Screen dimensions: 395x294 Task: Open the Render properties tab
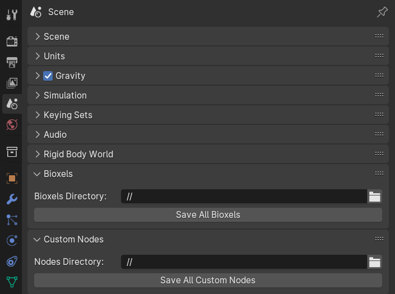coord(12,41)
